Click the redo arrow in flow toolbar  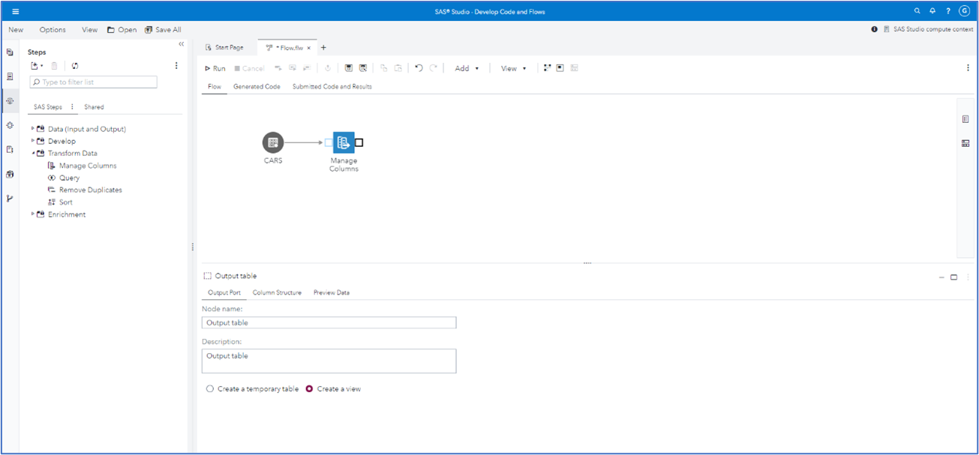pos(434,67)
